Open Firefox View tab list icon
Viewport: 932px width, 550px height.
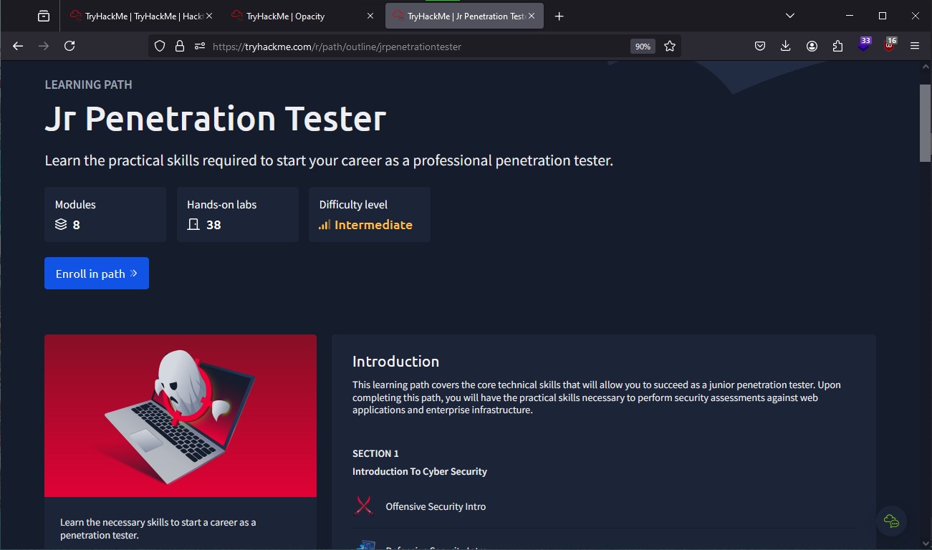pos(44,16)
